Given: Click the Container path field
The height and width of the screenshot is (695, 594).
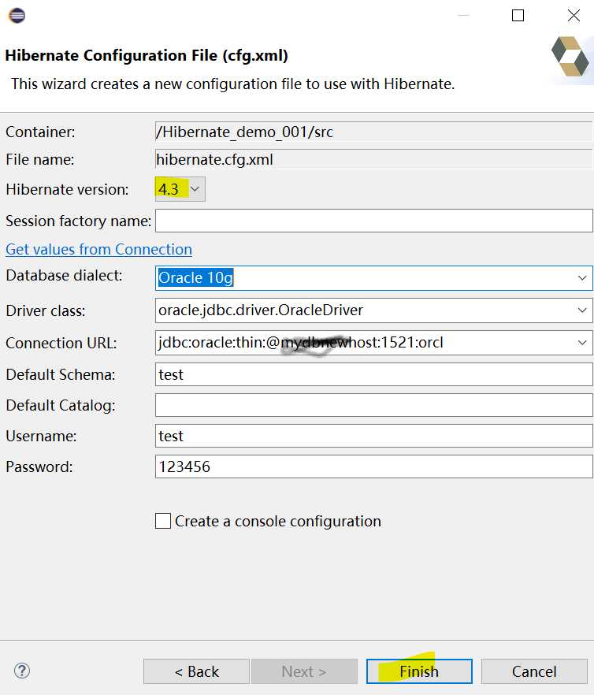Looking at the screenshot, I should click(x=373, y=132).
